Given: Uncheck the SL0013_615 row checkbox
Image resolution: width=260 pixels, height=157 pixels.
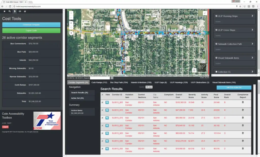Looking at the screenshot, I should (x=102, y=118).
